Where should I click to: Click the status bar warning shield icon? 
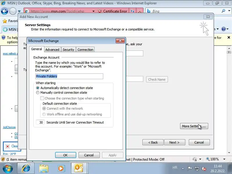[3, 159]
